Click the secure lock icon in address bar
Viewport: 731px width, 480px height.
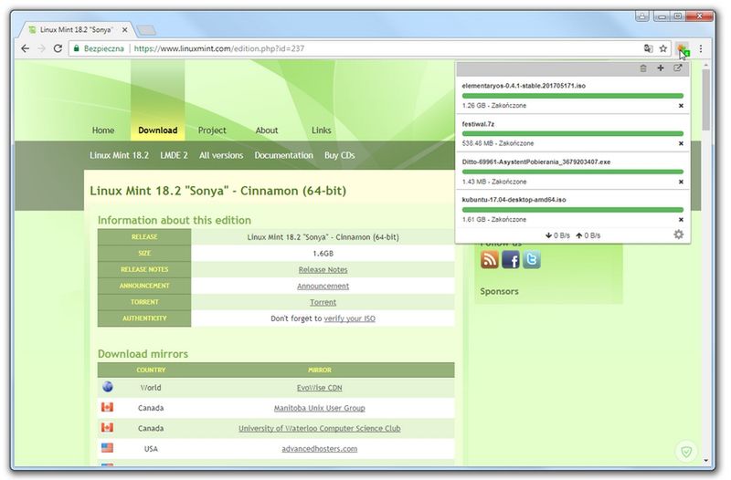tap(77, 48)
